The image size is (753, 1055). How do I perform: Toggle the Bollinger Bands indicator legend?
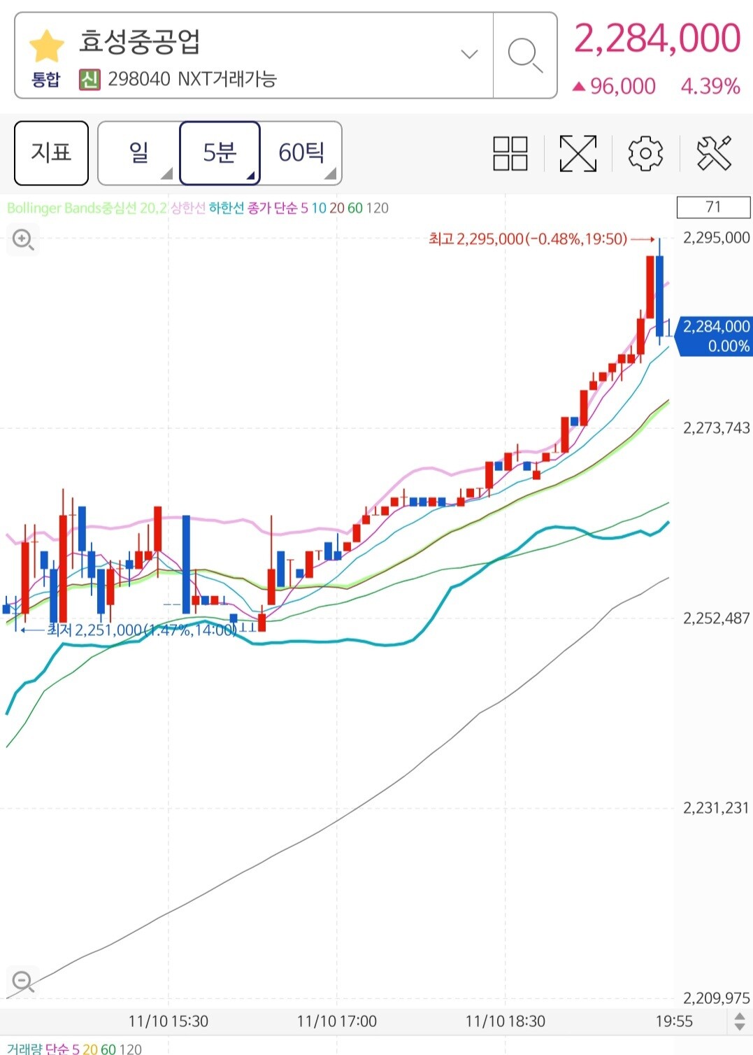coord(87,208)
